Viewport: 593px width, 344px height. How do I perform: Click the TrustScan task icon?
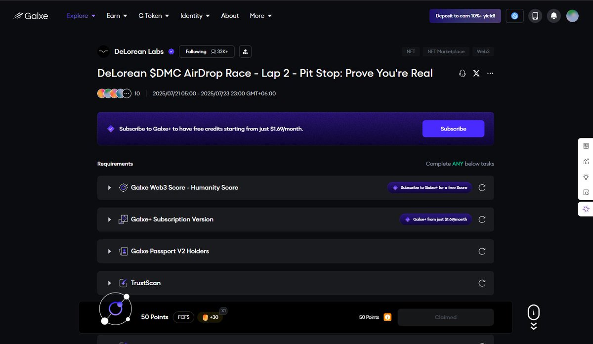coord(124,283)
